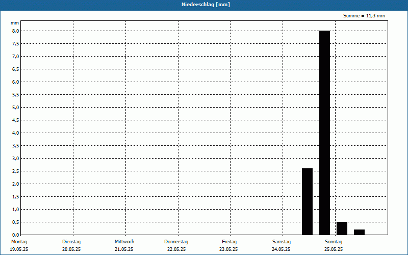
Task: Select the Summe = 11,3 mm label
Action: pyautogui.click(x=364, y=16)
